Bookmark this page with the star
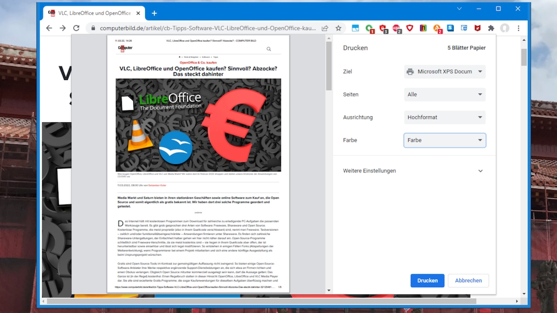Viewport: 557px width, 313px height. 338,28
